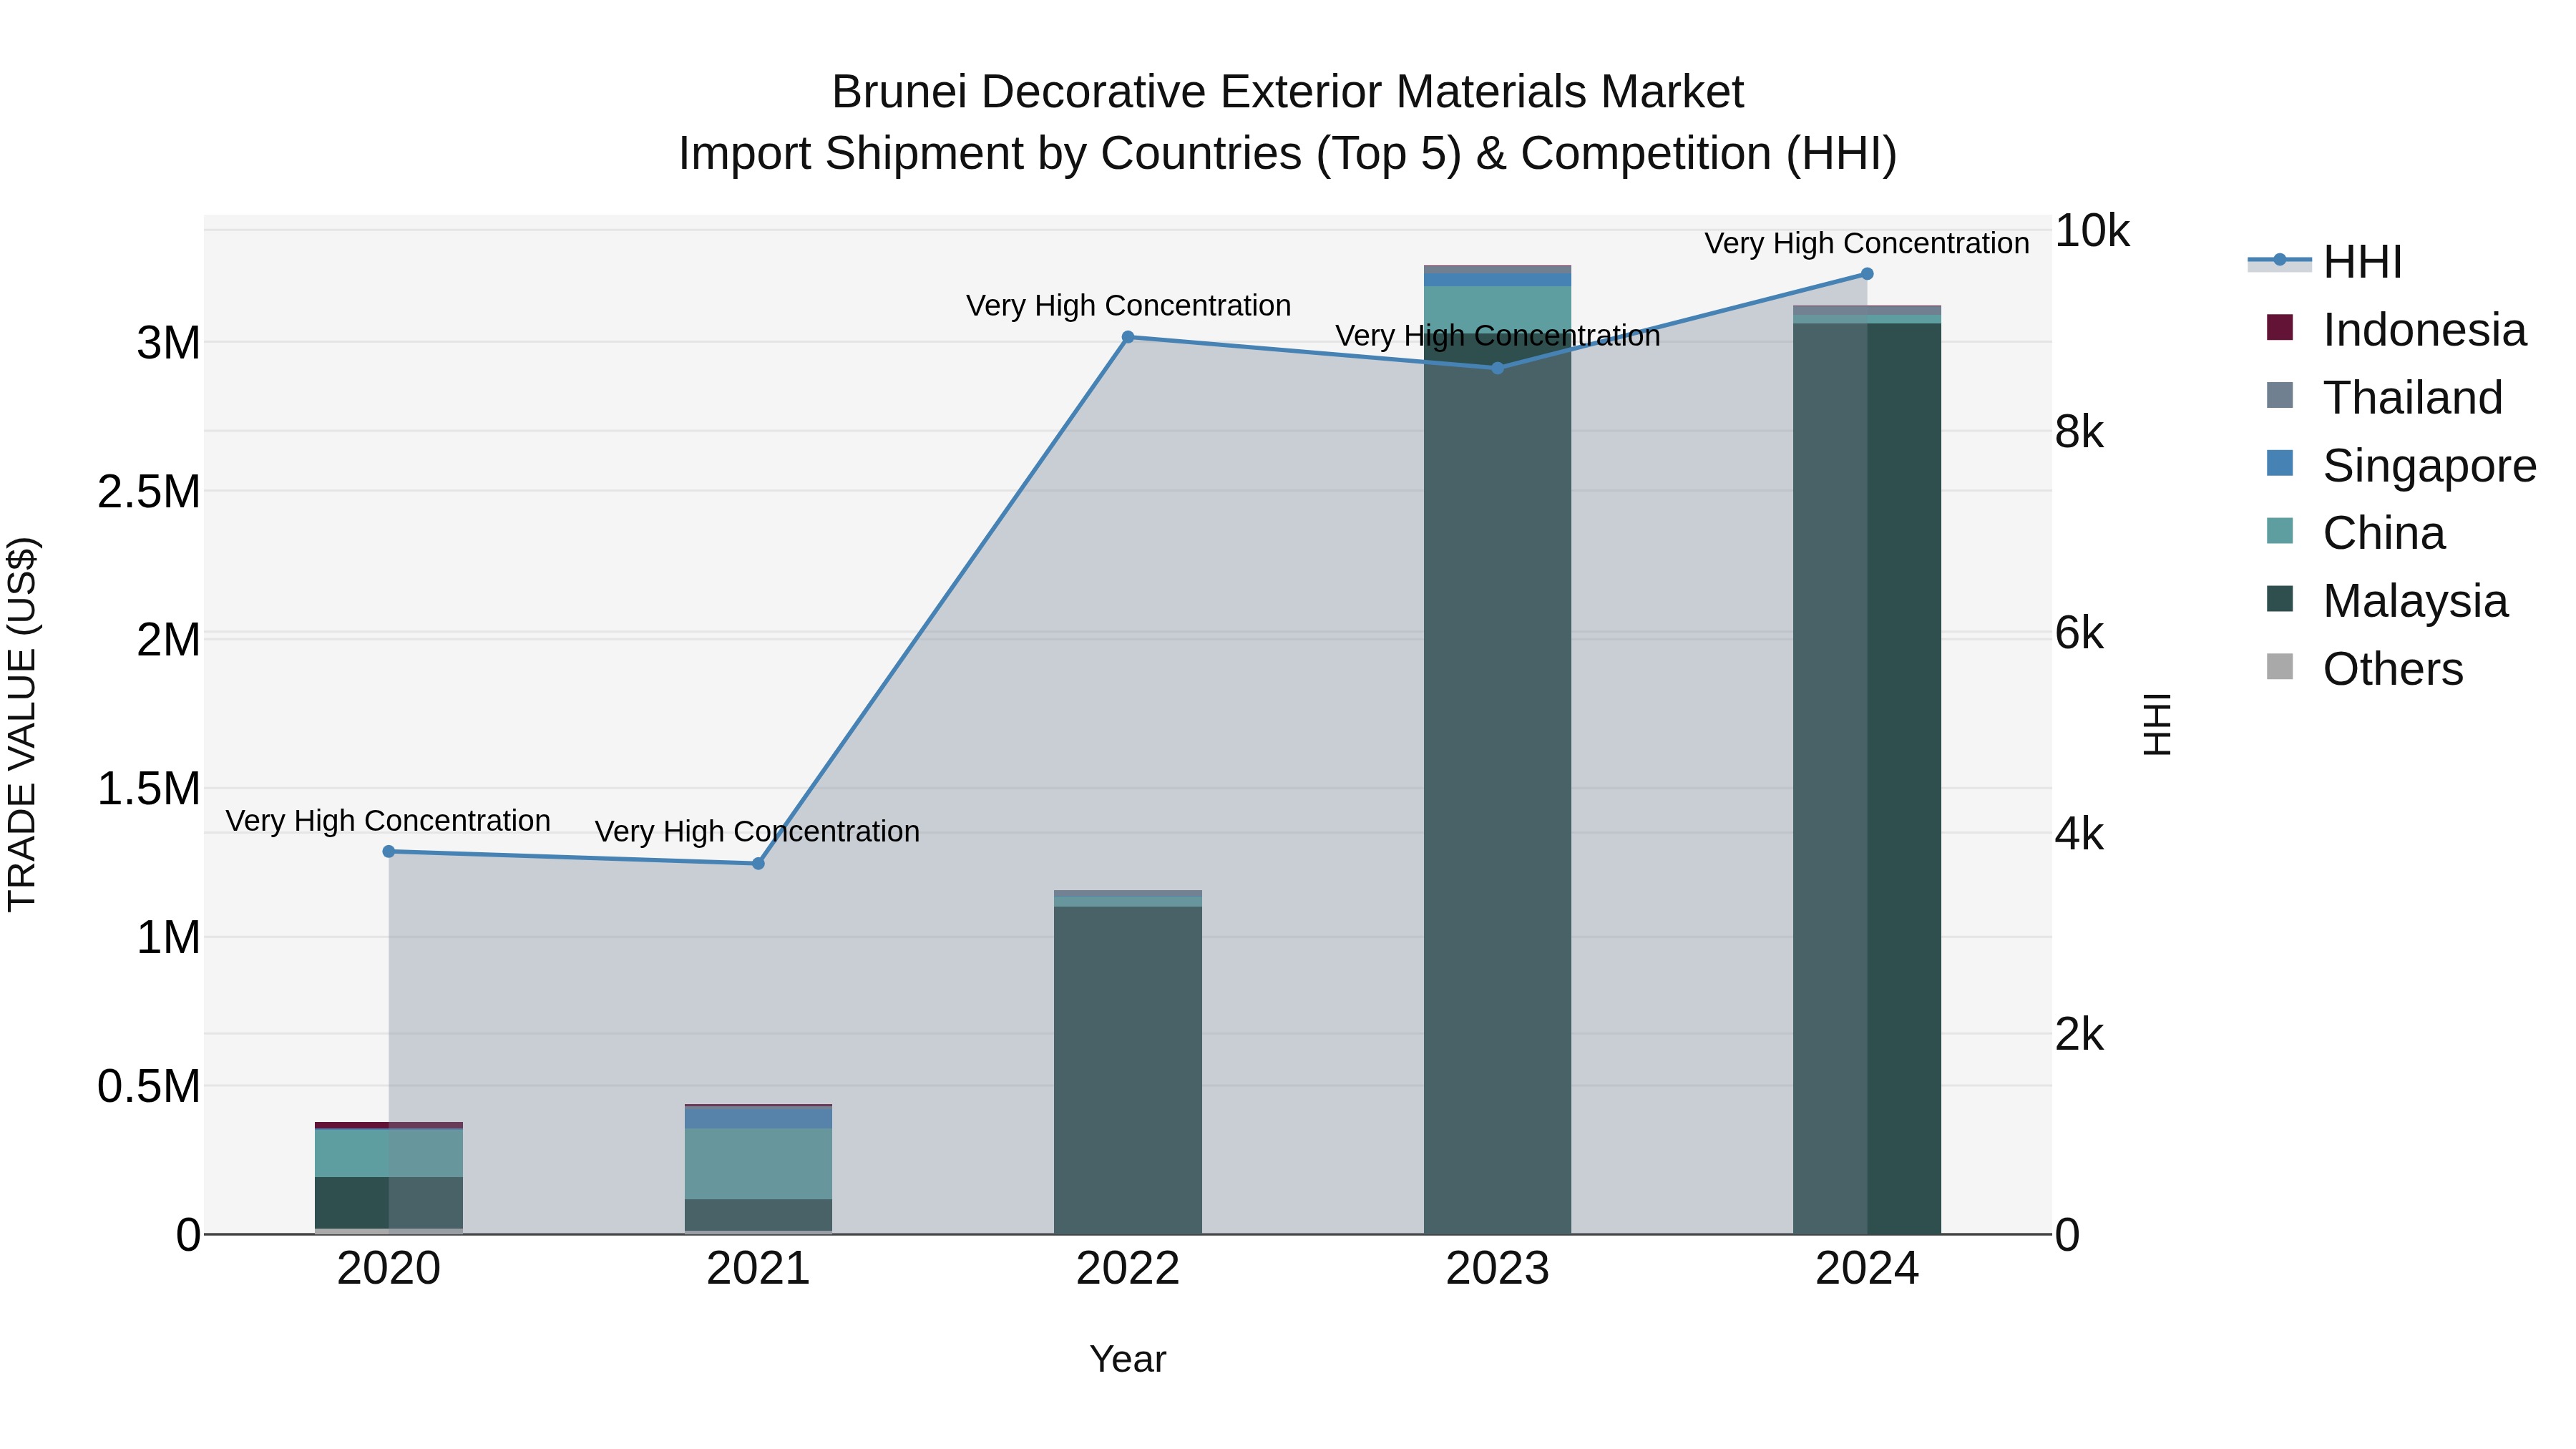This screenshot has width=2576, height=1449.
Task: Click the 2020 x-axis label
Action: coord(389,1269)
